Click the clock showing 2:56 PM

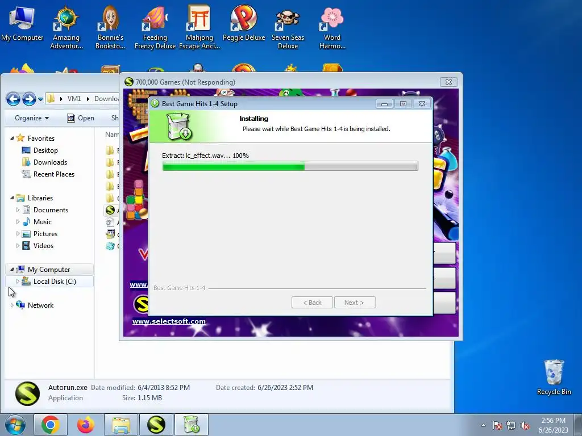(x=553, y=421)
